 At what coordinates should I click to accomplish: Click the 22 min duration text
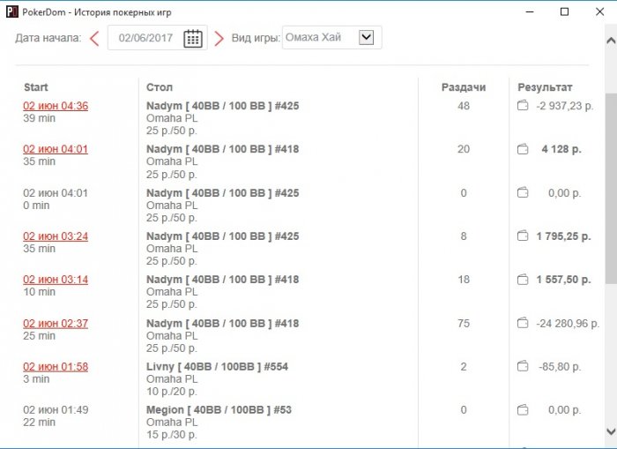tap(39, 423)
